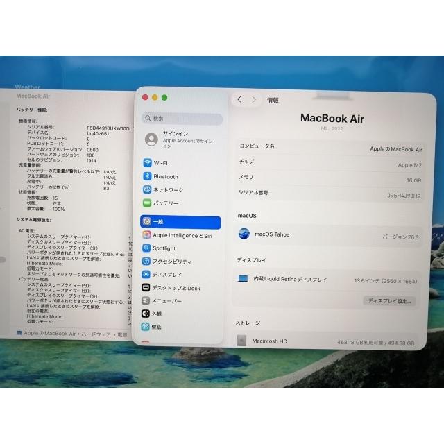444x444 pixels.
Task: Close the System Settings window
Action: (x=145, y=97)
